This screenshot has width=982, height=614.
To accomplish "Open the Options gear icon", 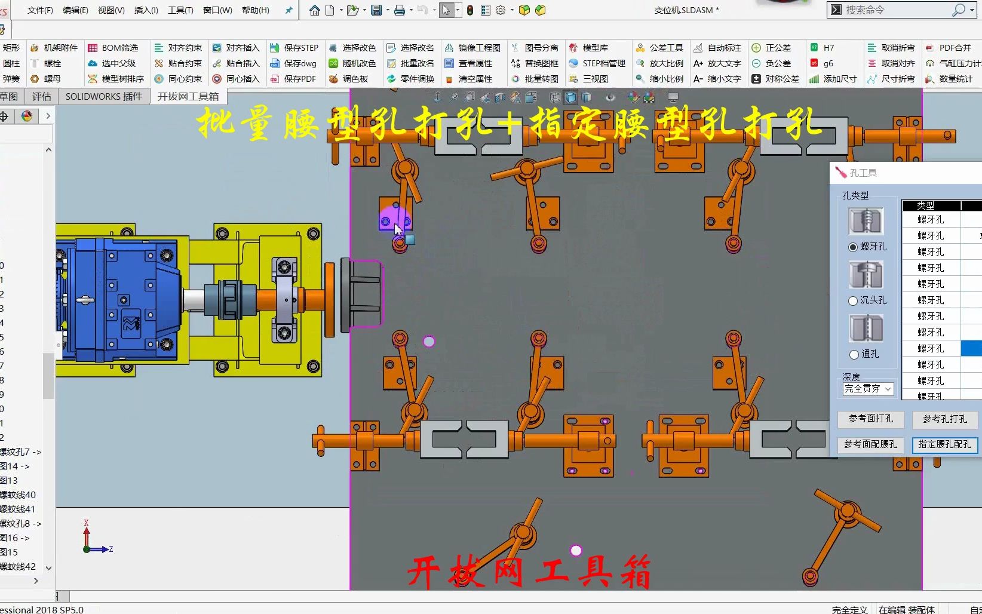I will 501,10.
